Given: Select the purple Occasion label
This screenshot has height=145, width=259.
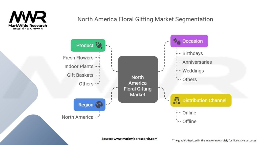Looking at the screenshot, I should click(x=189, y=41).
